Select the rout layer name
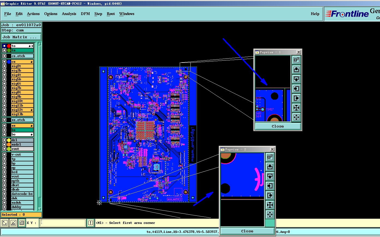 (x=22, y=149)
